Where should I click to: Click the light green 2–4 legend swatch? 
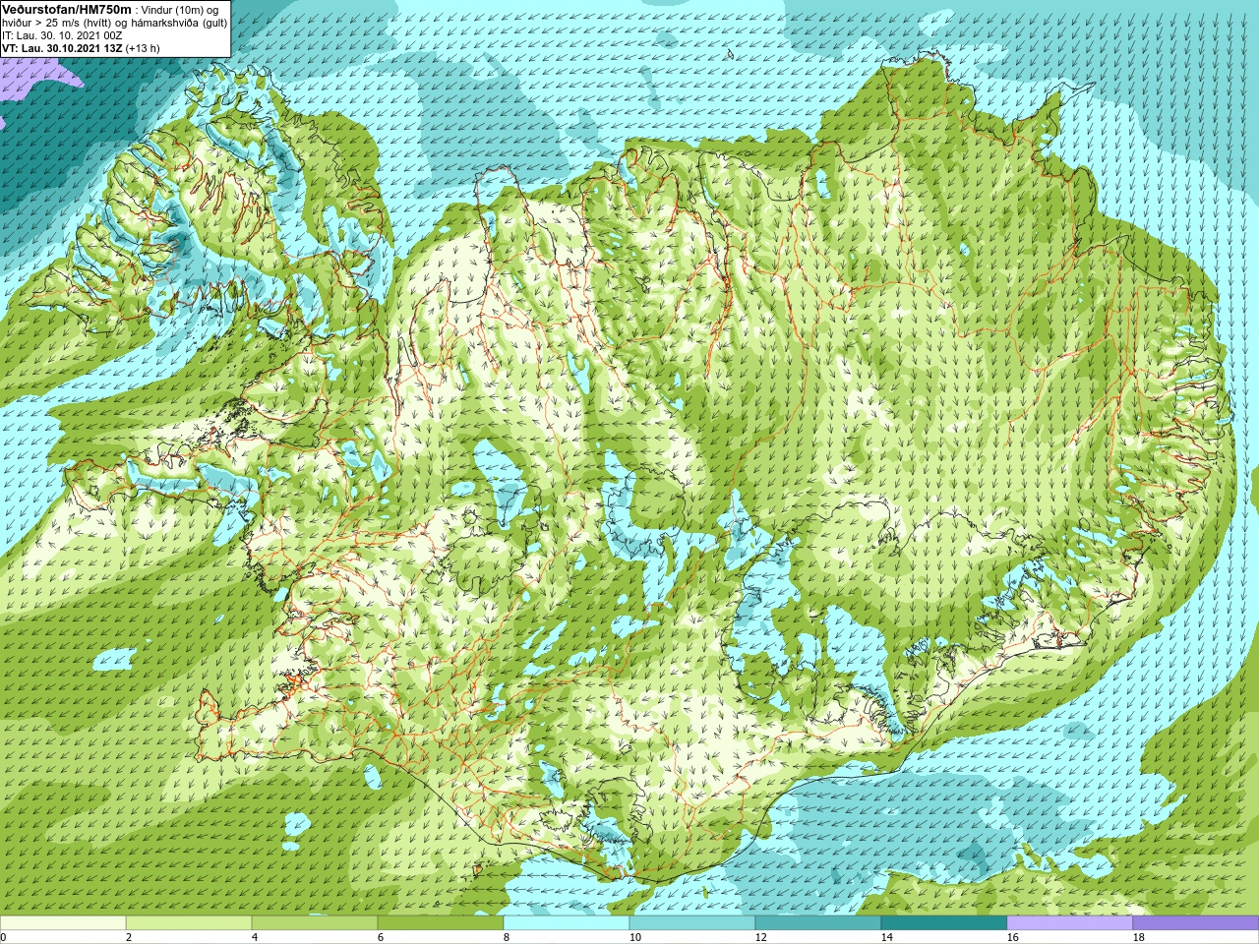tap(189, 923)
